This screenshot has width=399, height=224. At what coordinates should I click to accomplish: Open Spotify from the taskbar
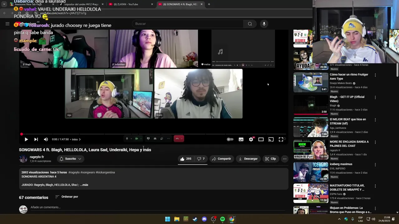(223, 219)
